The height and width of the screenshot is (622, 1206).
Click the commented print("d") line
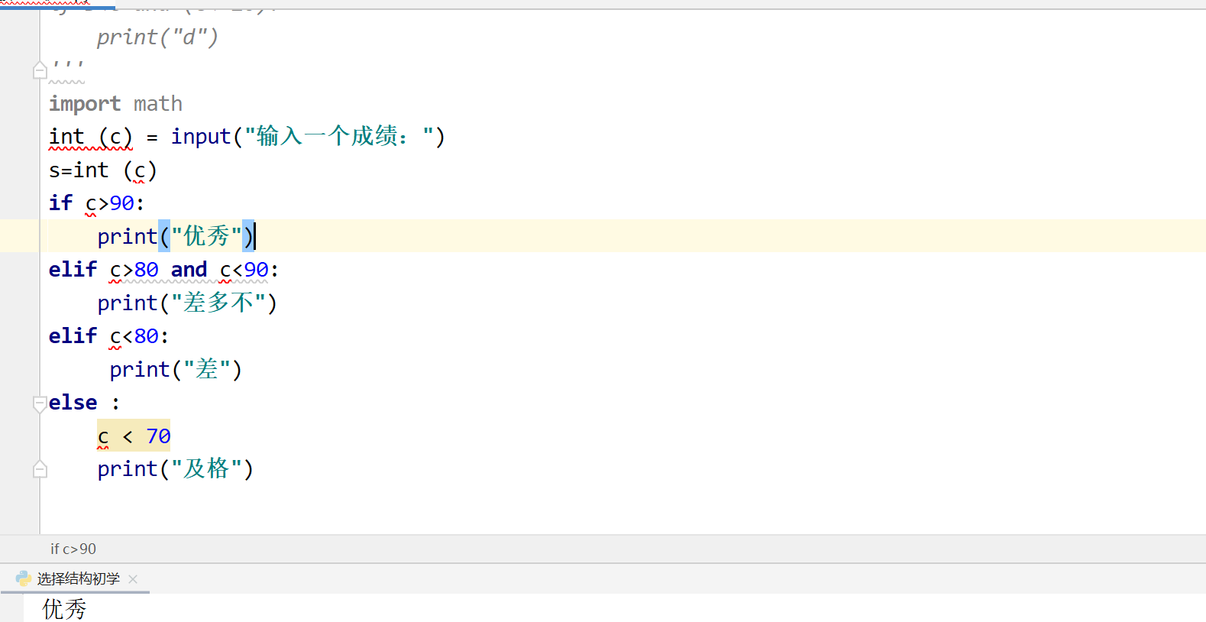tap(157, 37)
